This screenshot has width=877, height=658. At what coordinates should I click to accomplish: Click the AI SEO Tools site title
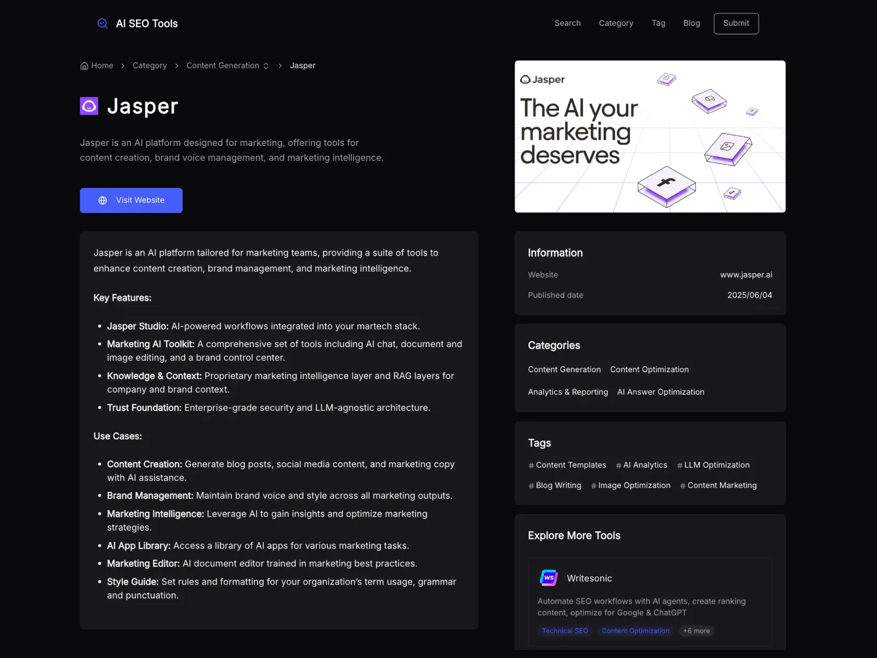coord(147,24)
